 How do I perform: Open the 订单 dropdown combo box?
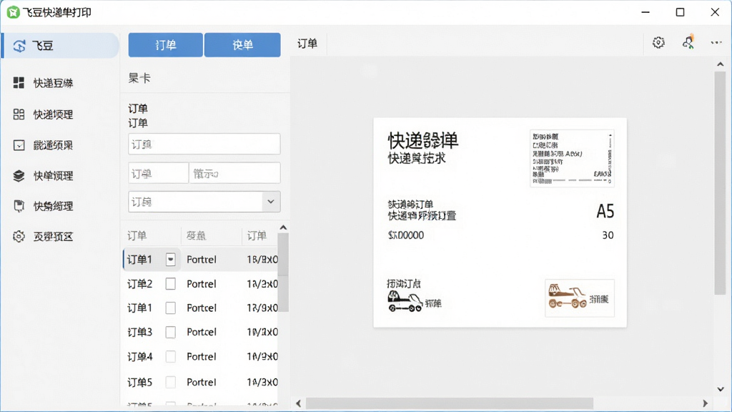pos(204,202)
